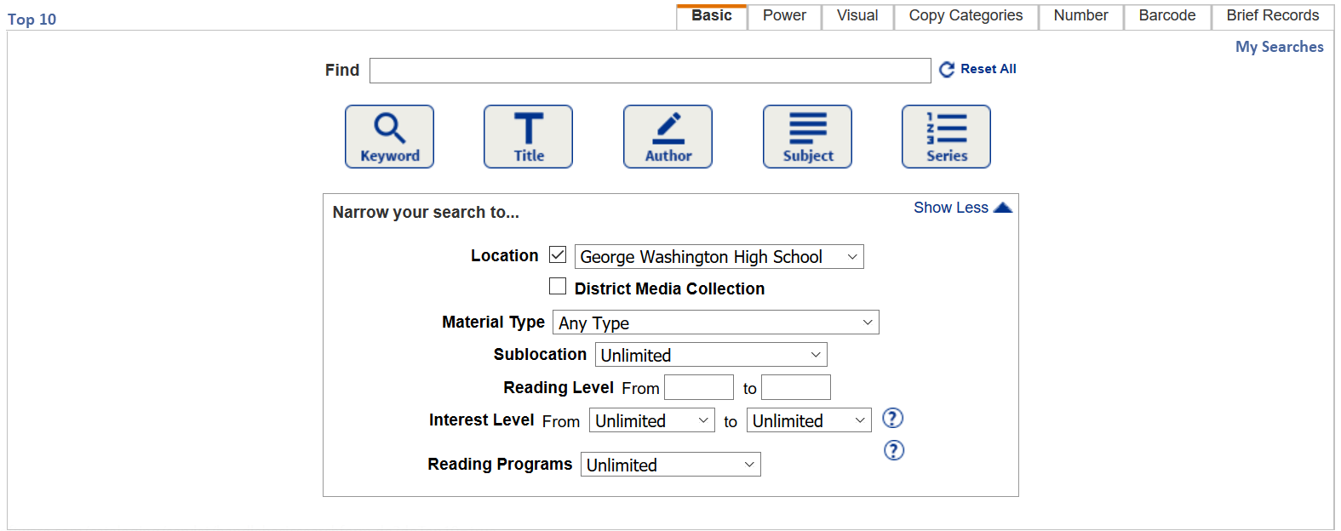Switch to the Power tab

[x=783, y=14]
